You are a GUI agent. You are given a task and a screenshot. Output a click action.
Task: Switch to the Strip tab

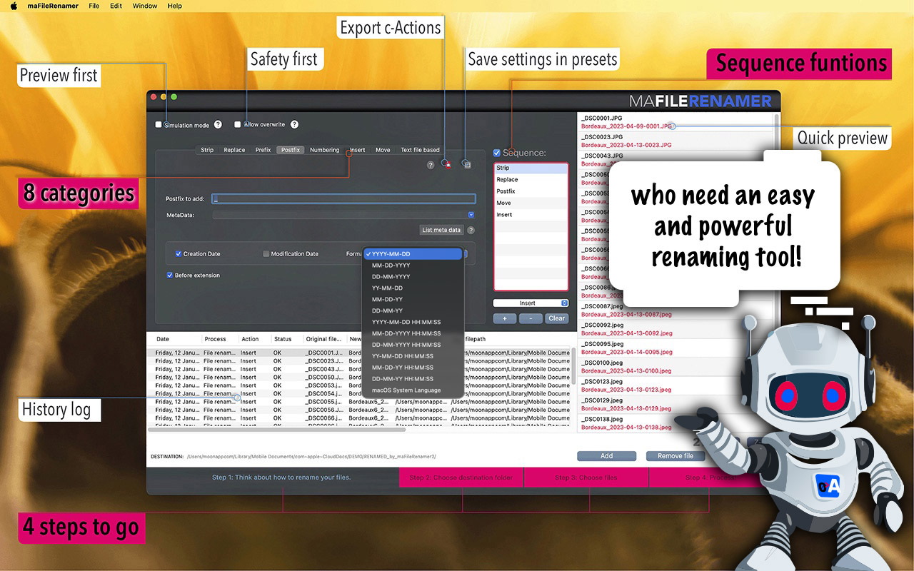coord(207,150)
